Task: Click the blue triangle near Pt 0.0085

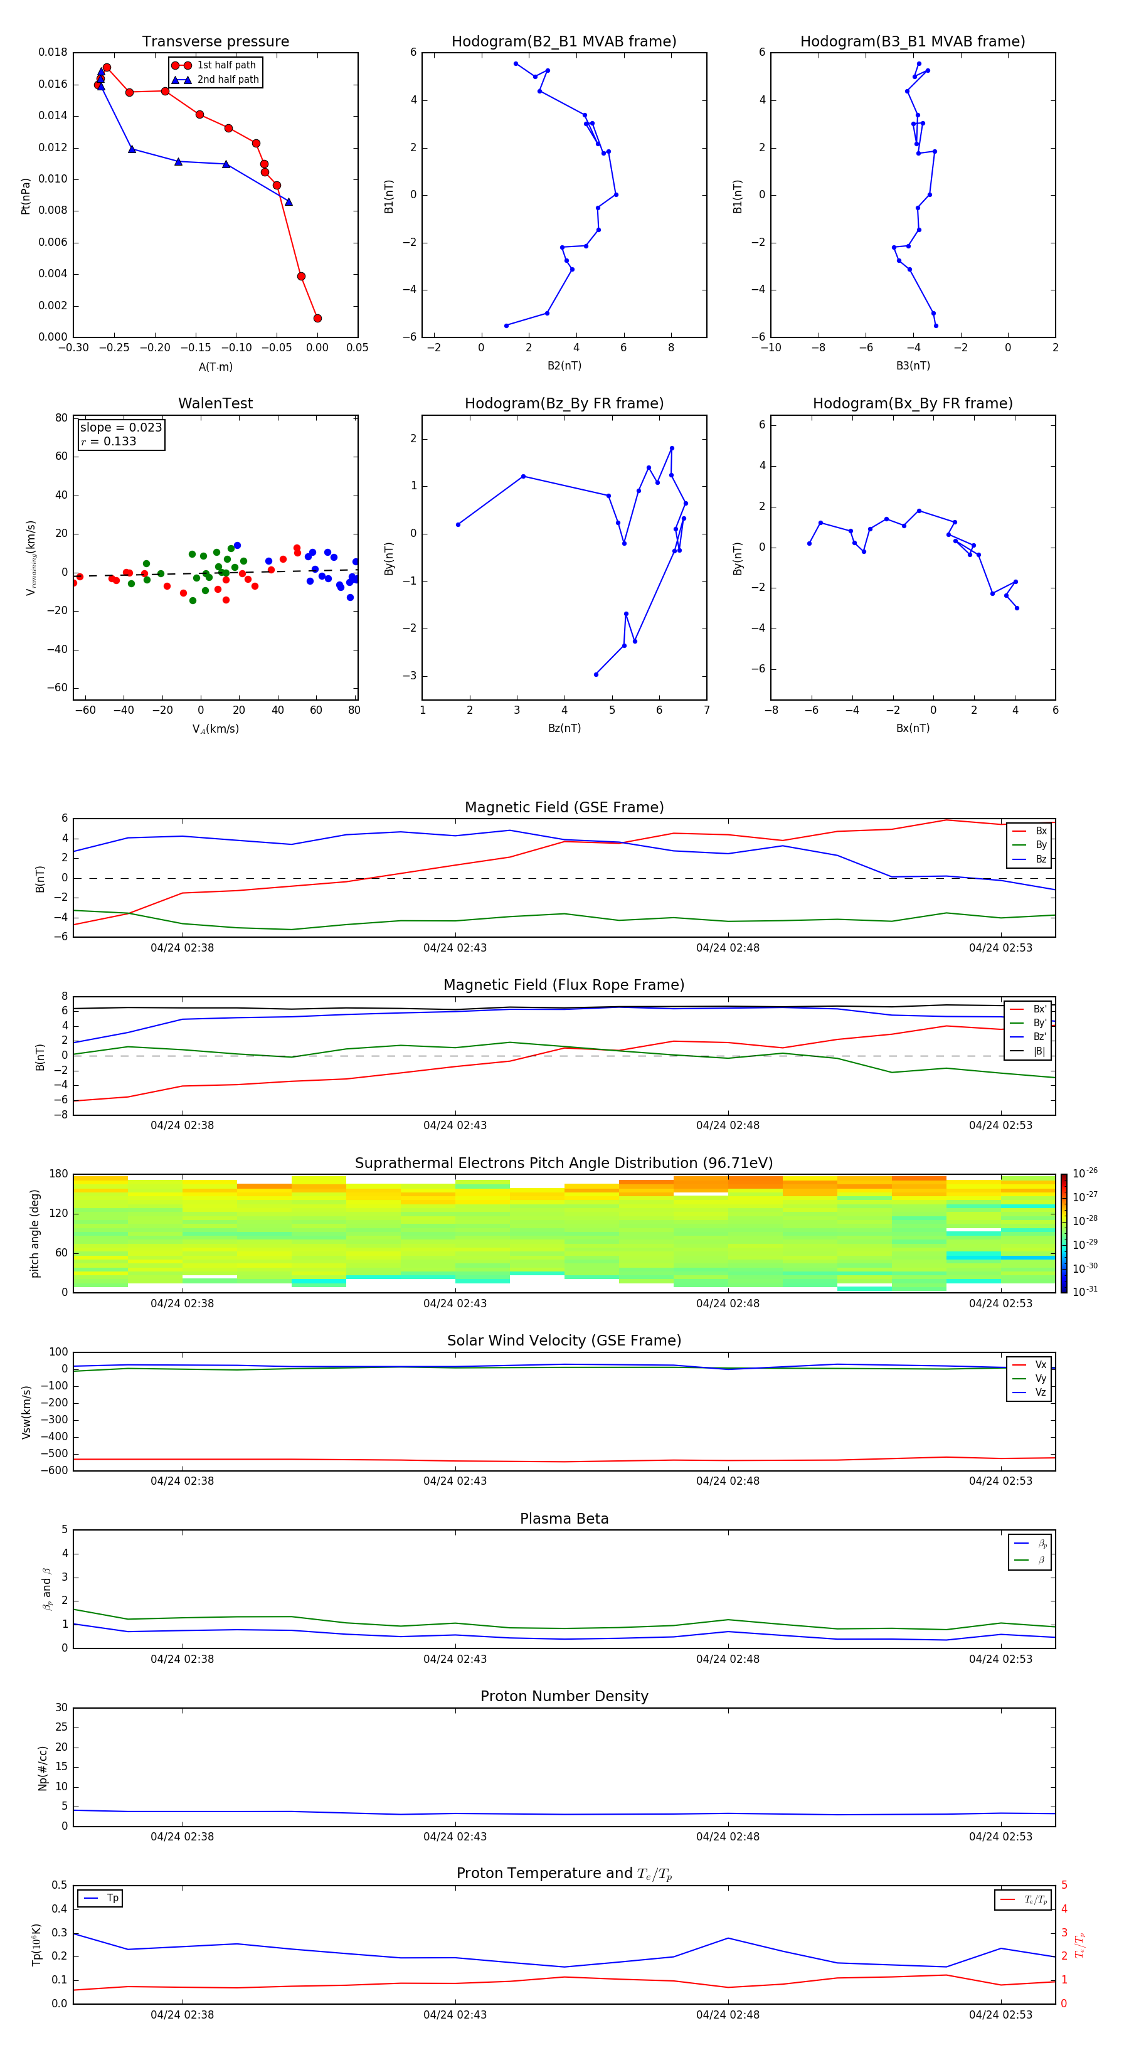Action: [x=289, y=202]
